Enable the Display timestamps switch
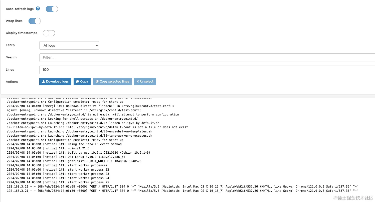 pos(49,33)
